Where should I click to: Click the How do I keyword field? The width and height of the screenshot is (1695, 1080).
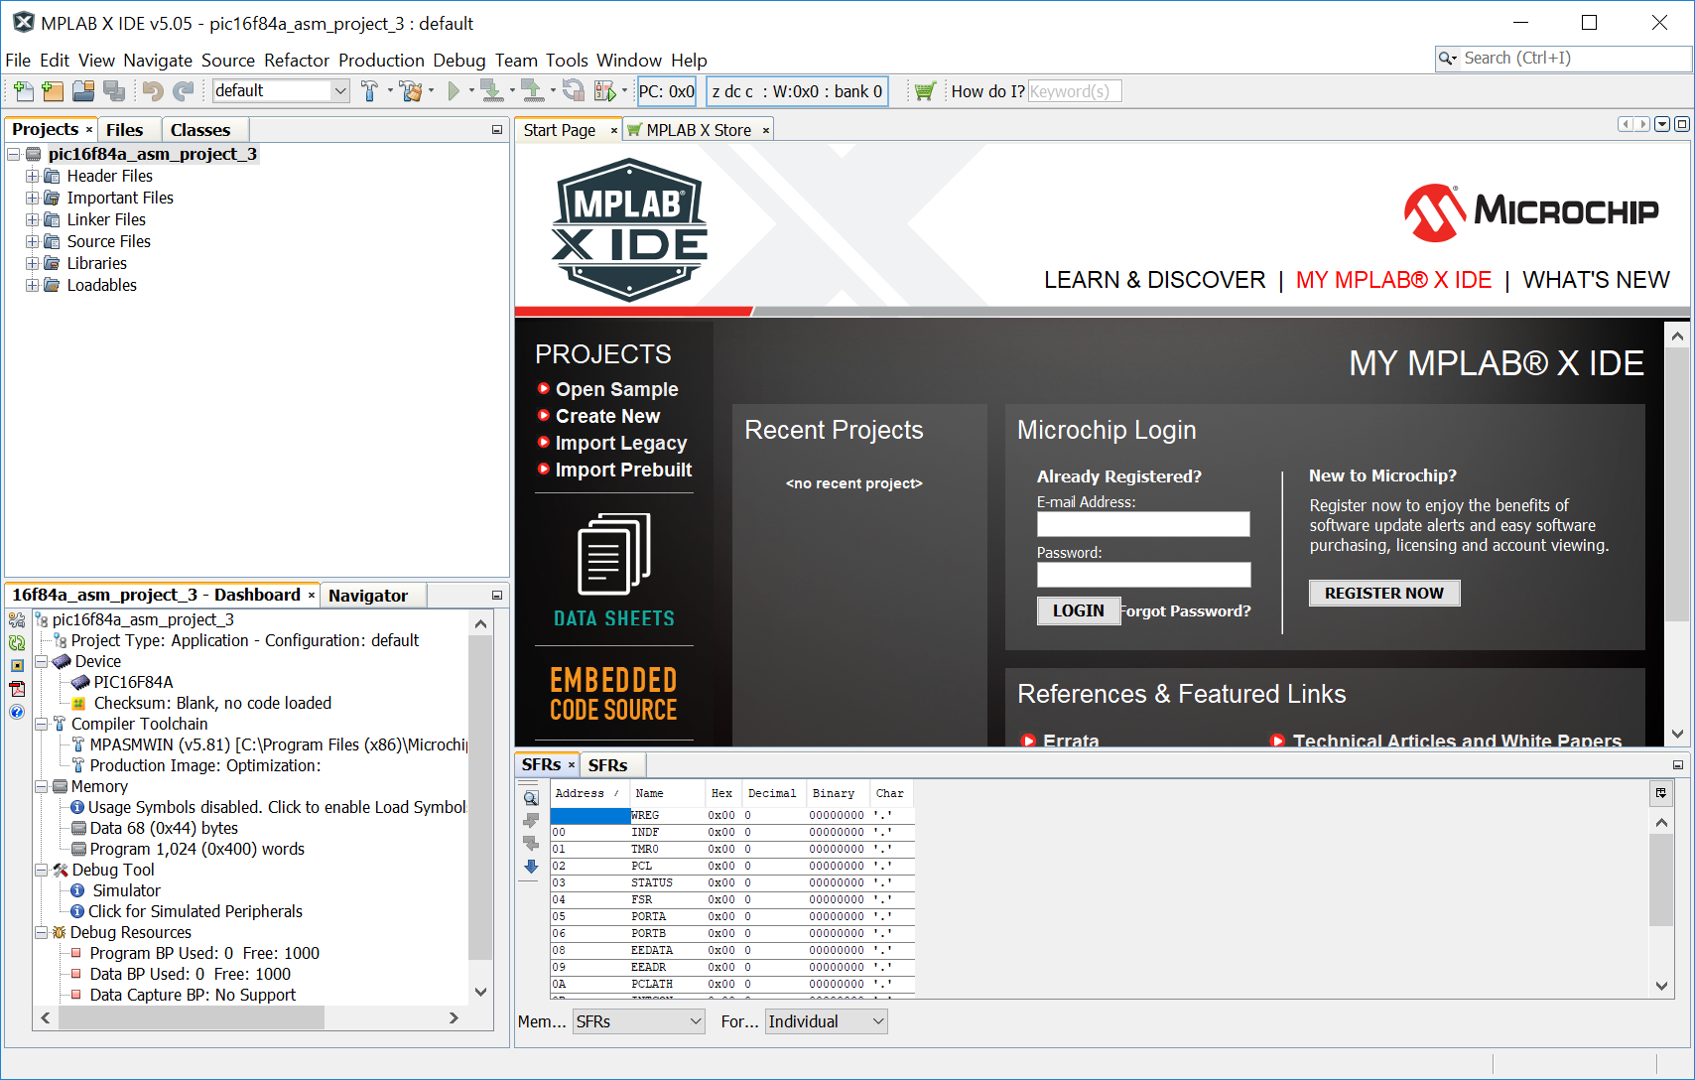pos(1075,91)
